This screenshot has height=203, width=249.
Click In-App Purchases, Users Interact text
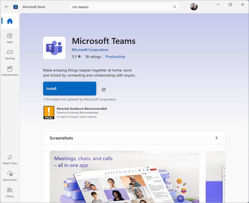(77, 117)
